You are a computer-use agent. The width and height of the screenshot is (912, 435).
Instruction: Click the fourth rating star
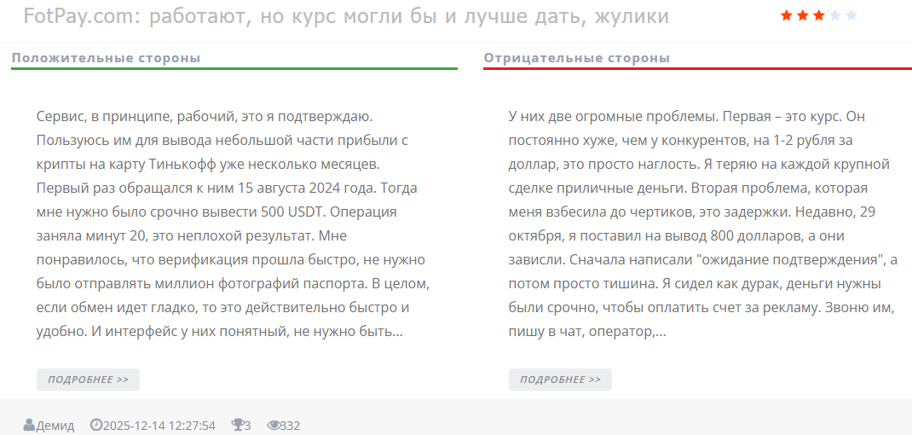(835, 15)
